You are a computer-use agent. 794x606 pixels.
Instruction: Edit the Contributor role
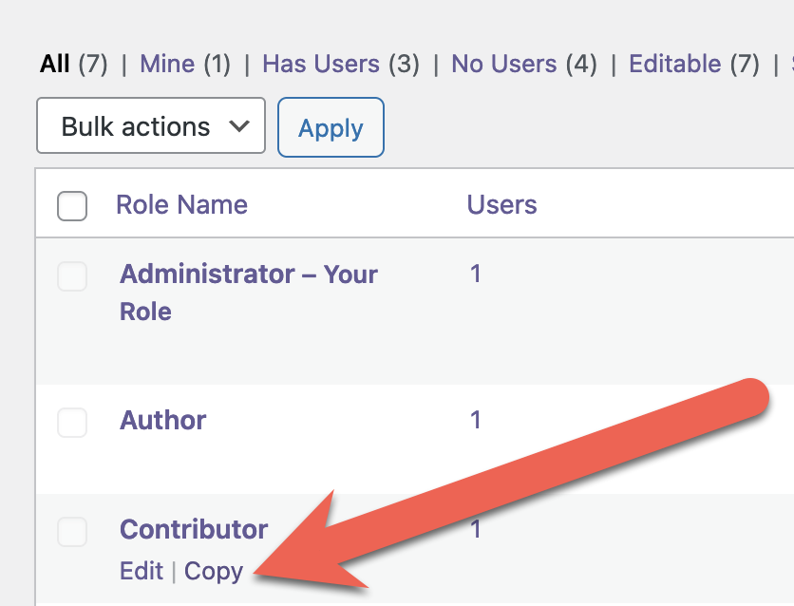pos(141,571)
